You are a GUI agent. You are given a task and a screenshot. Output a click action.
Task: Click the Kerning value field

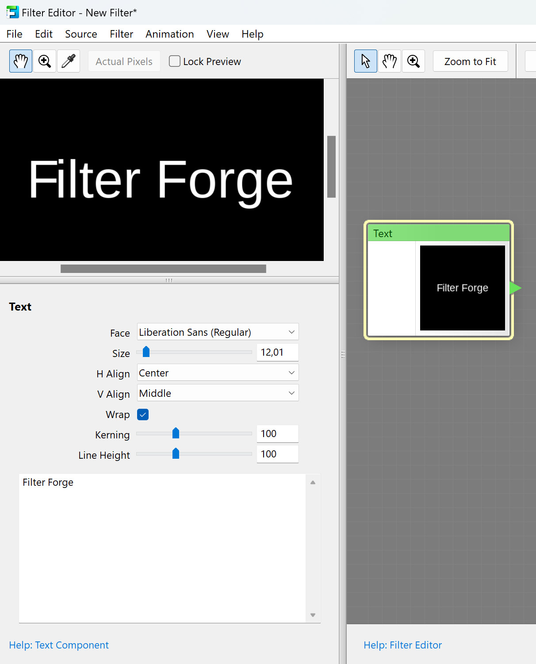point(277,434)
